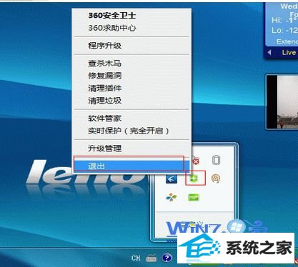298x267 pixels.
Task: Click the colorful pinwheel tray icon
Action: click(x=172, y=197)
